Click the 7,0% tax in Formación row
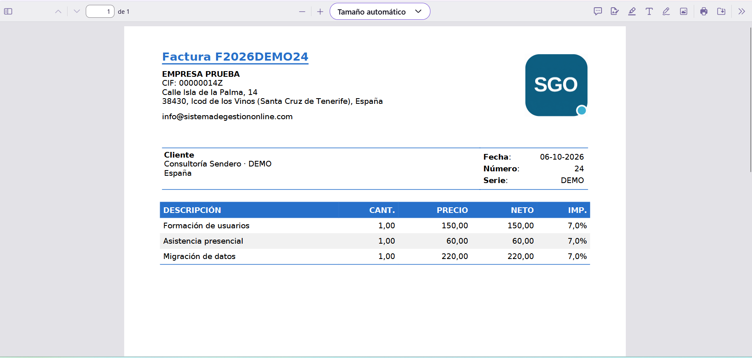Viewport: 752px width, 358px height. pos(577,225)
